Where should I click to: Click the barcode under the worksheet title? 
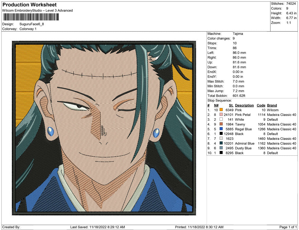pyautogui.click(x=31, y=17)
